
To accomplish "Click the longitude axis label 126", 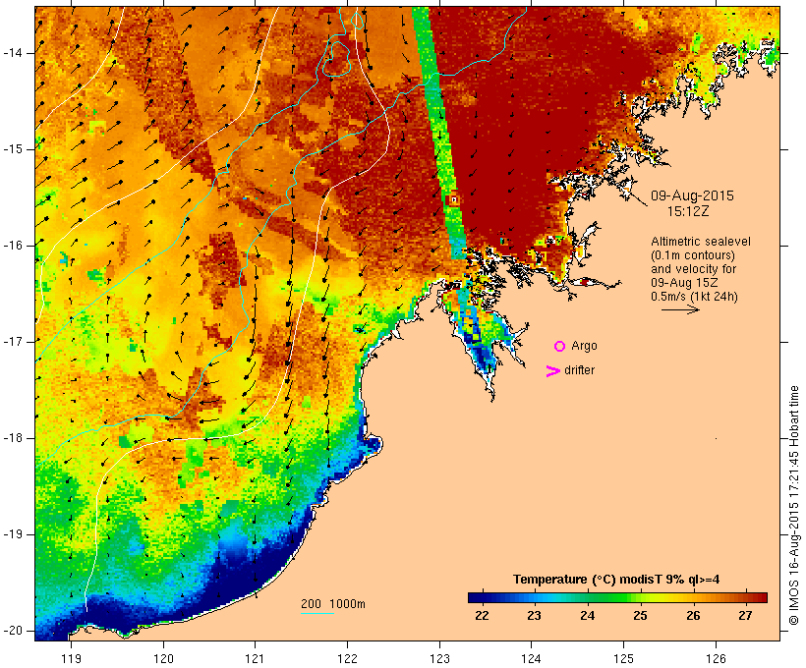I will point(716,659).
